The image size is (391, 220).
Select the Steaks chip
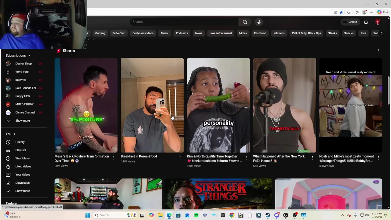point(332,33)
